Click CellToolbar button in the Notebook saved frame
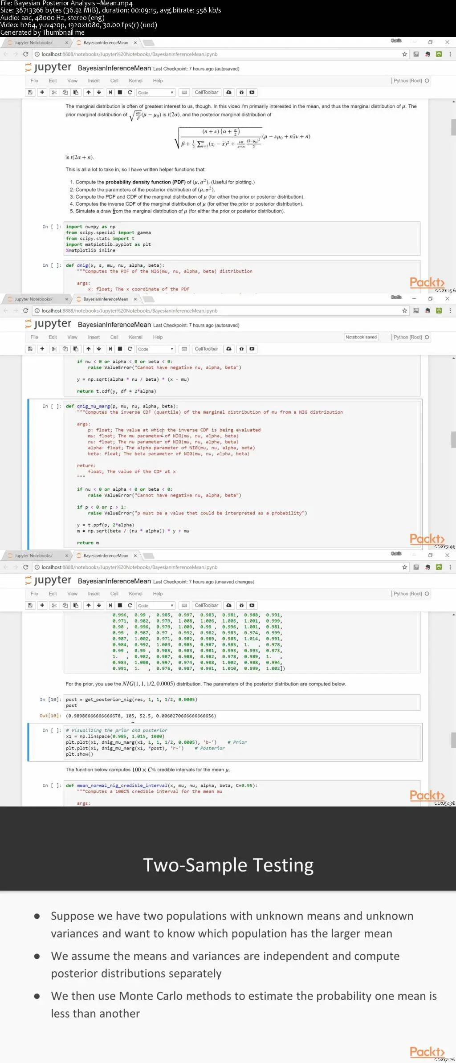The image size is (456, 1063). click(207, 349)
